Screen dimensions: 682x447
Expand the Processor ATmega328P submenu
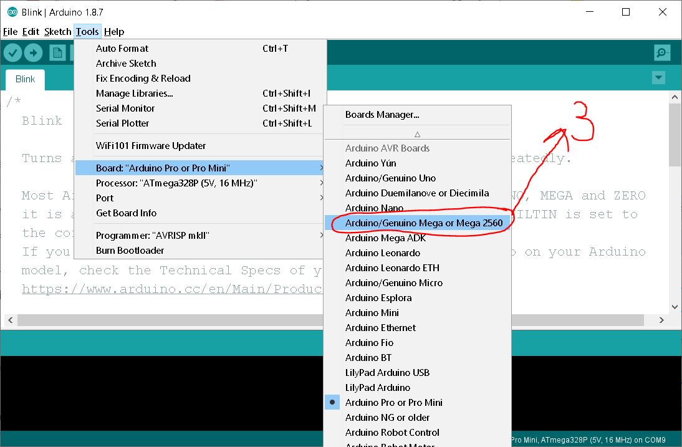[200, 183]
